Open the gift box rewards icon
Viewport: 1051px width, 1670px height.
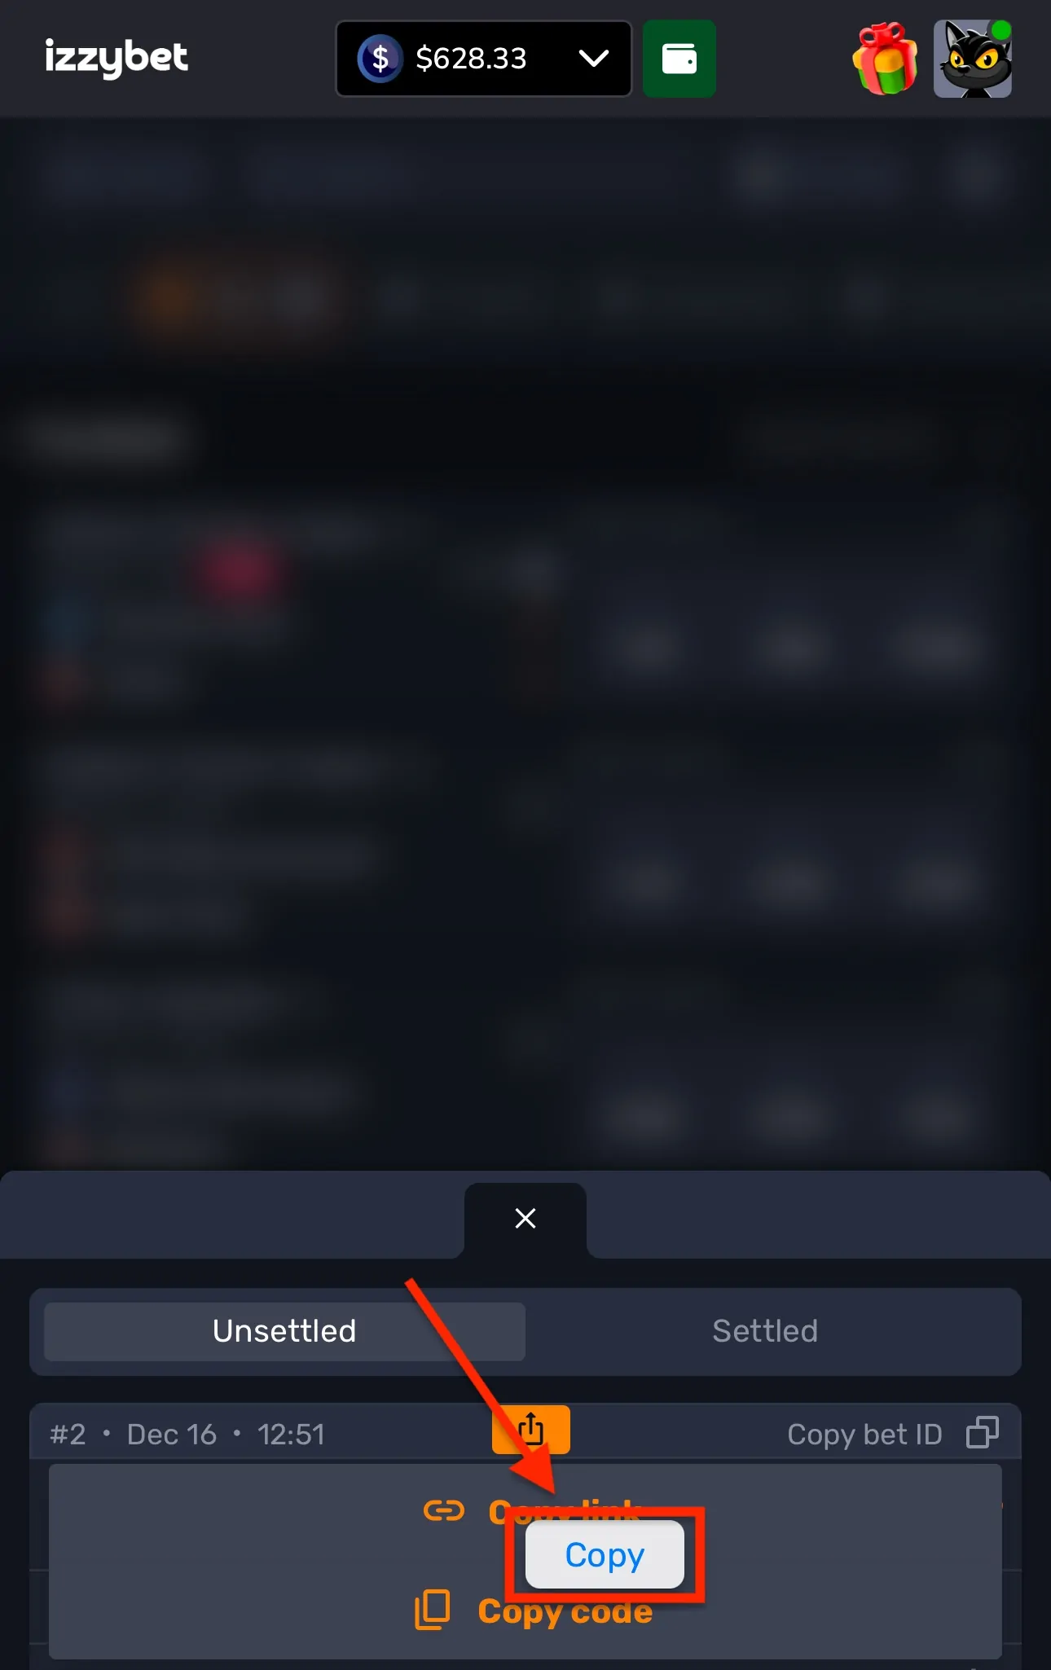[886, 59]
